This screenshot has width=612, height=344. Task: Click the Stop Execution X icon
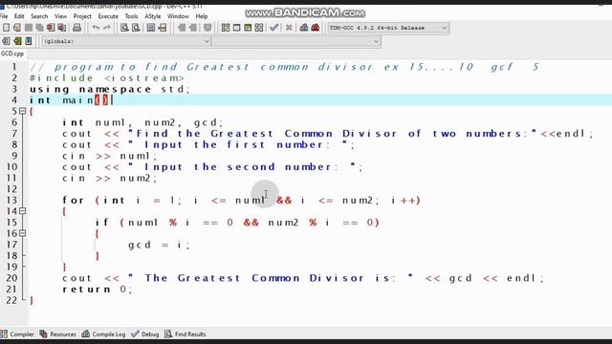point(289,28)
